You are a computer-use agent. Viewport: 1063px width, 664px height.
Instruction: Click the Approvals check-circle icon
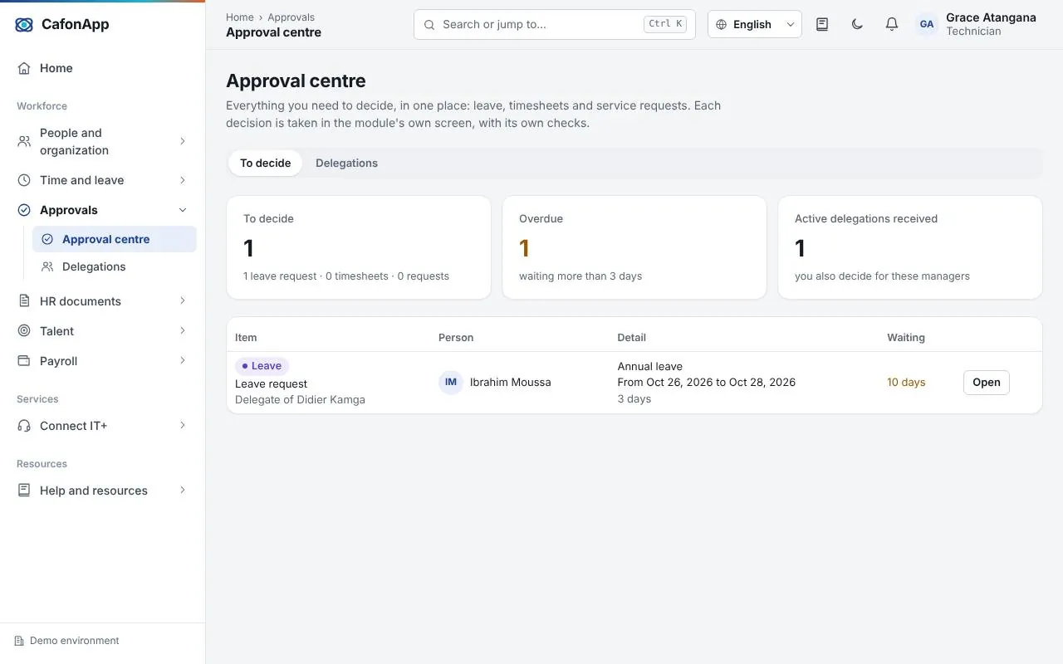click(24, 210)
